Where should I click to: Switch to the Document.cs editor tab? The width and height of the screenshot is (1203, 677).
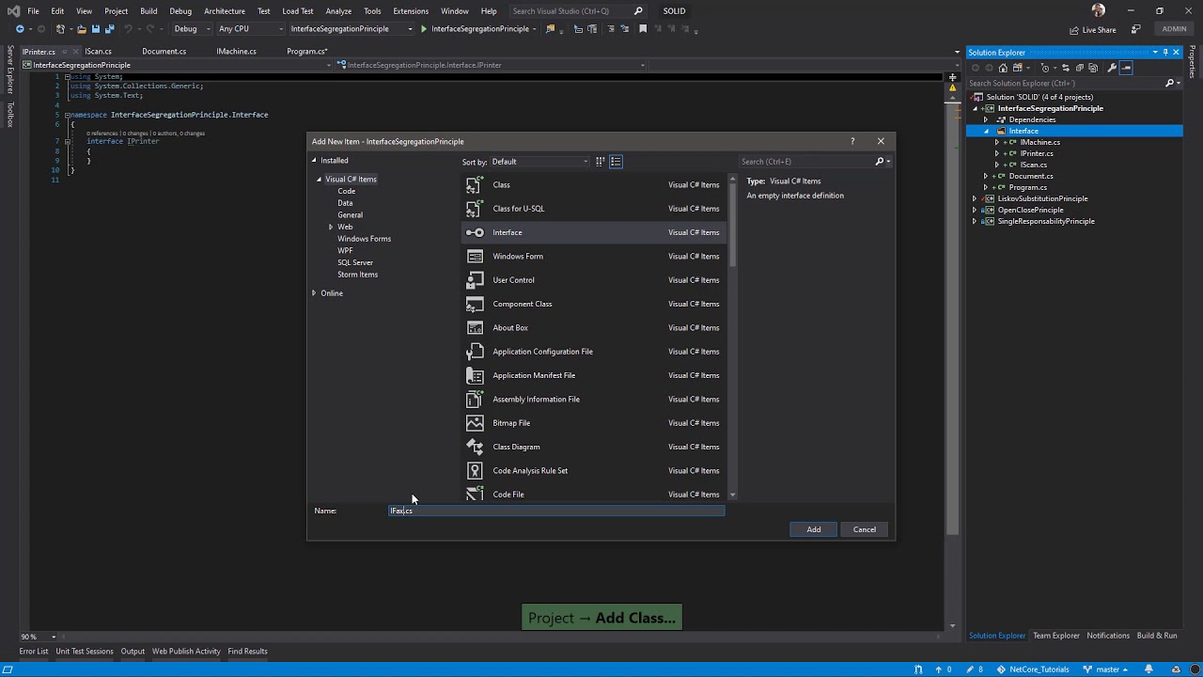click(x=164, y=52)
